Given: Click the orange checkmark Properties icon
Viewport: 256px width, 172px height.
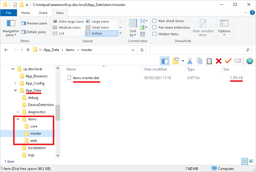Looking at the screenshot, I should (228, 61).
